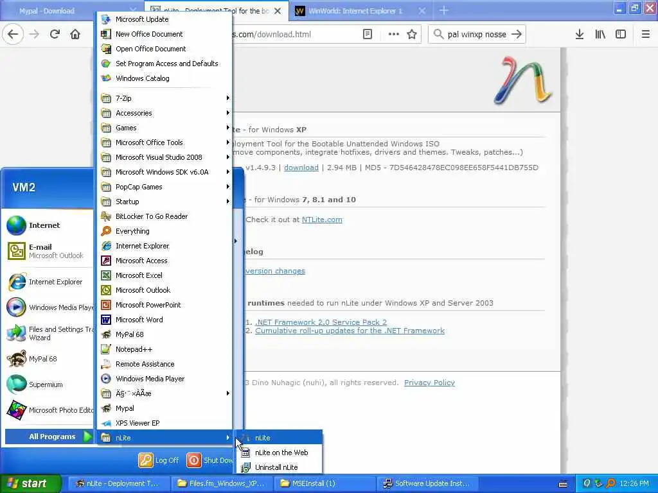
Task: Launch Microsoft Access
Action: pos(164,261)
